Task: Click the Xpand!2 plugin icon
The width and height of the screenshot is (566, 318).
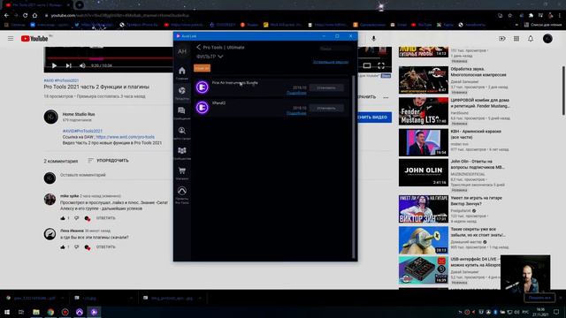Action: tap(203, 108)
